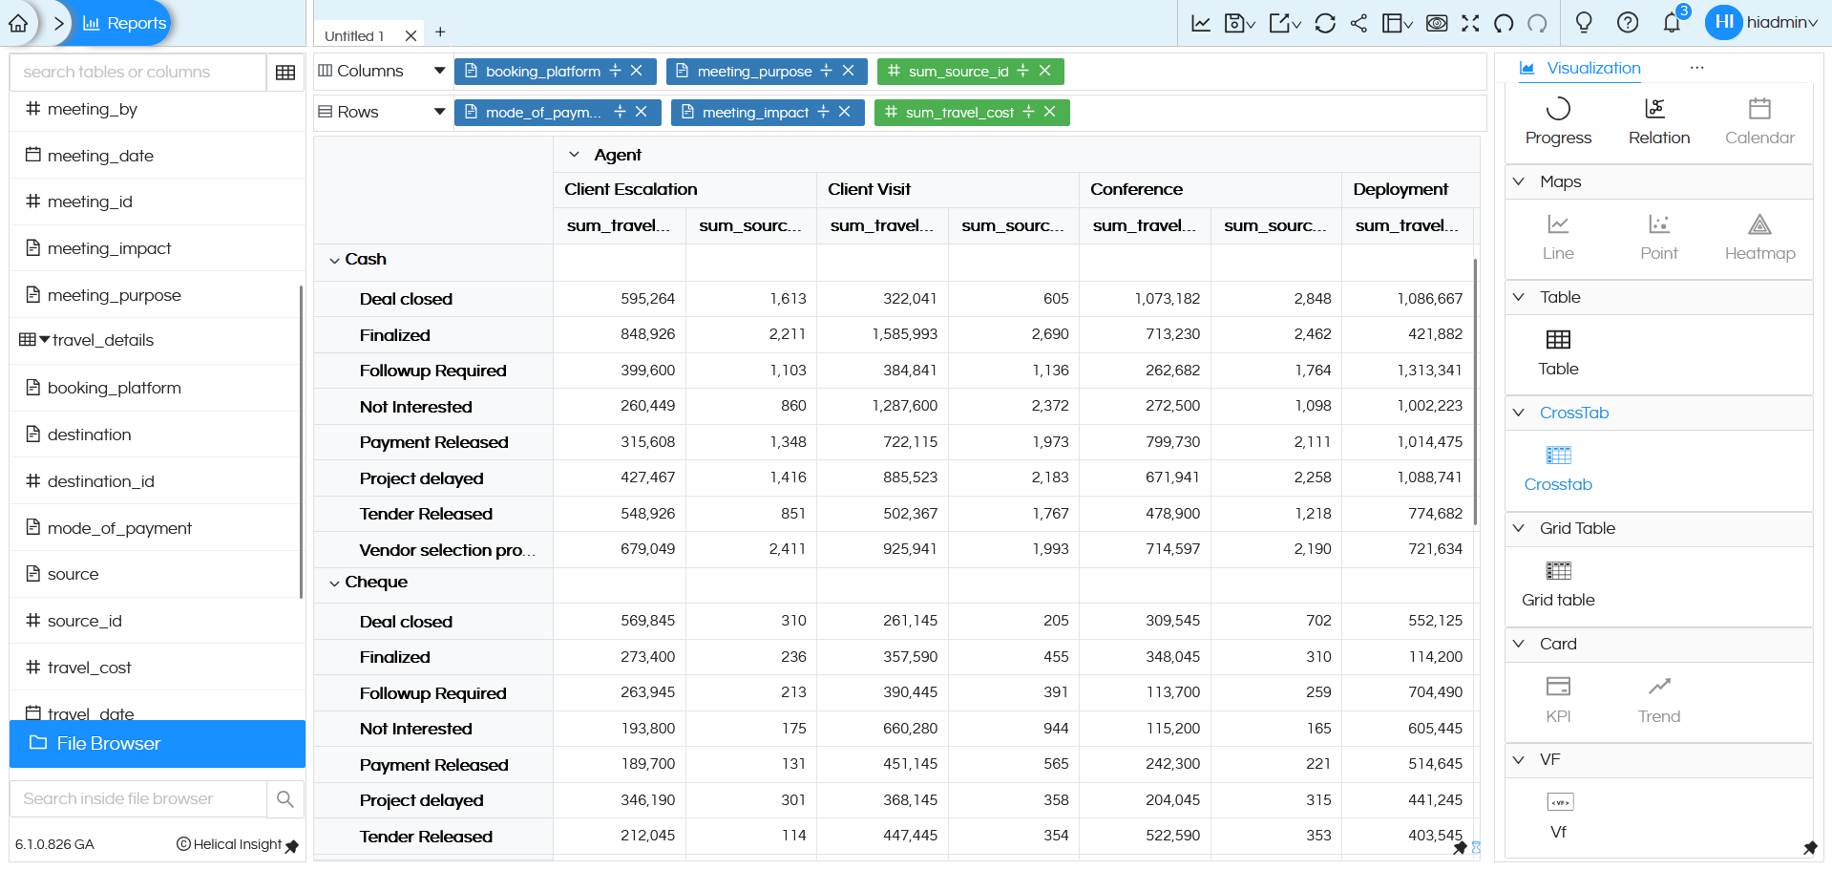The image size is (1832, 870).
Task: Switch to the Visualization tab
Action: 1579,68
